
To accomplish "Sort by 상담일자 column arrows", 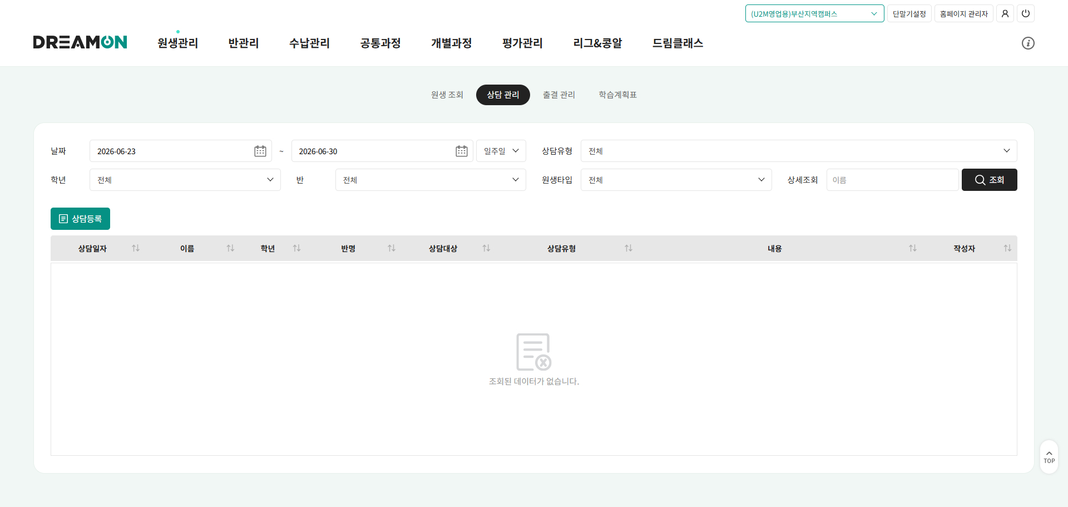I will point(136,248).
